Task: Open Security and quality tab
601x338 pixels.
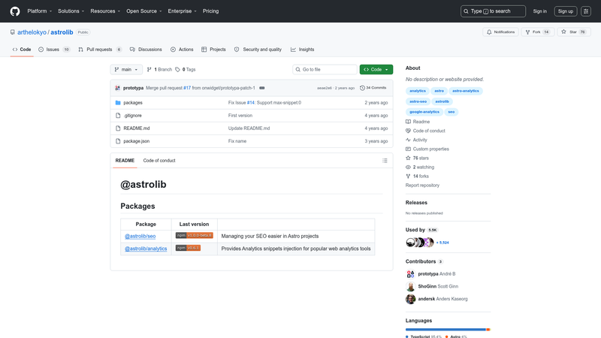Action: tap(258, 50)
